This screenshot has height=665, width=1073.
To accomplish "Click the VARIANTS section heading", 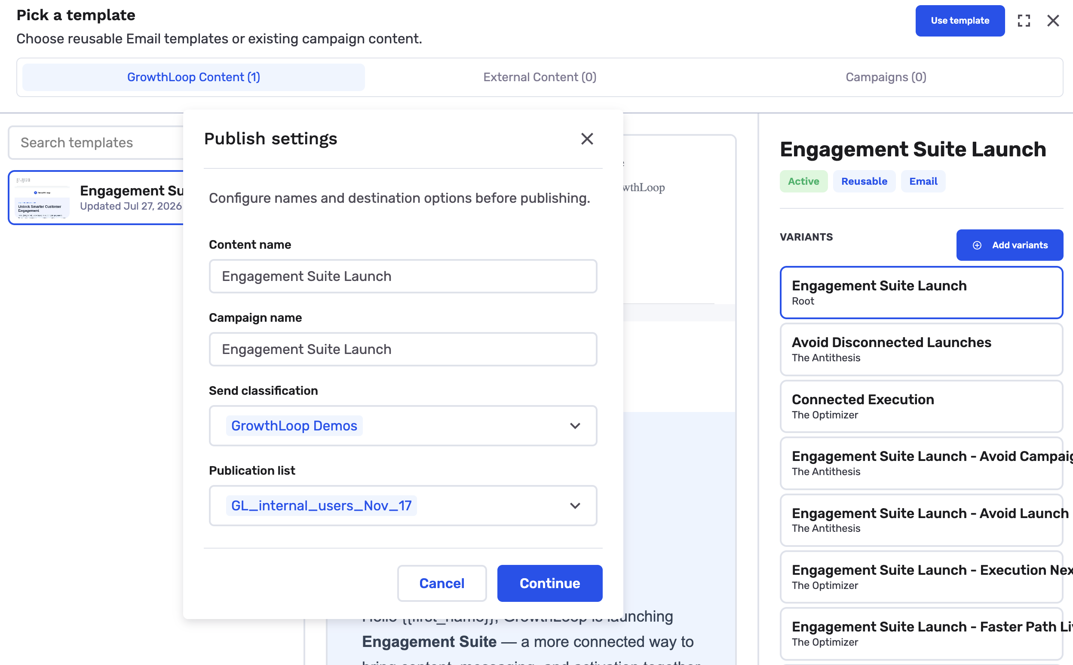I will (x=806, y=237).
